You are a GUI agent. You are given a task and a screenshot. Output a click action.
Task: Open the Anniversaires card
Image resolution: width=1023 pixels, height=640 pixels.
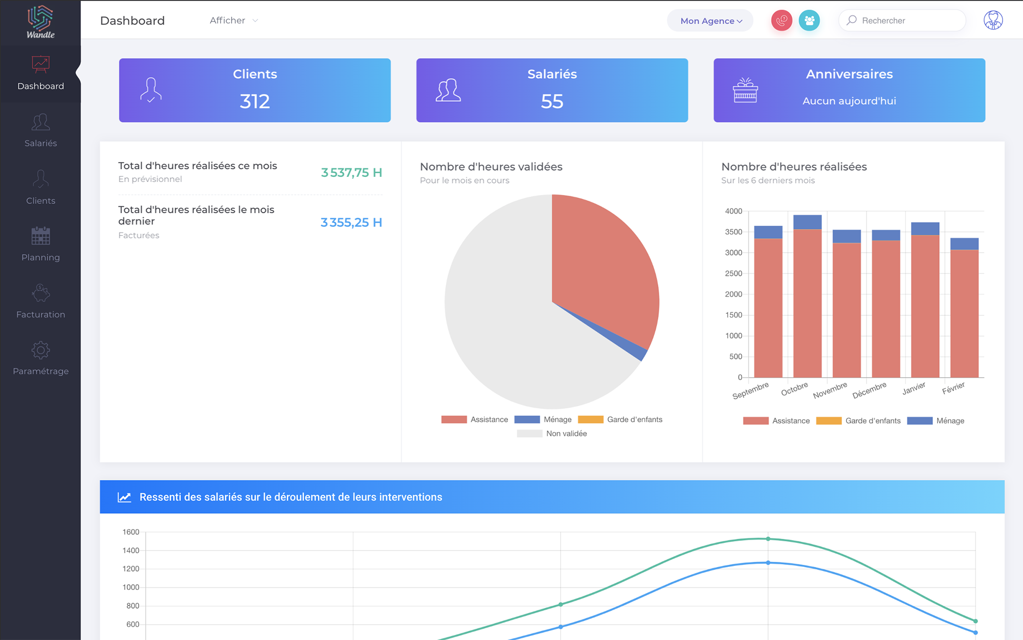coord(849,90)
